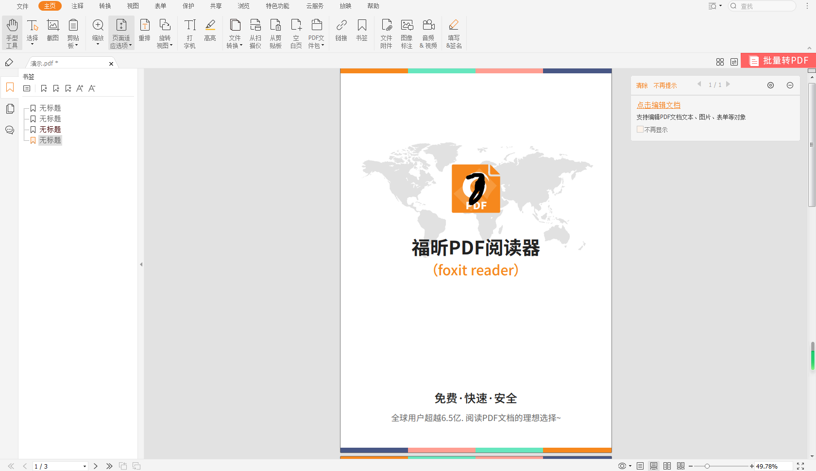Insert a blank page (空白页)
Image resolution: width=816 pixels, height=471 pixels.
pos(296,33)
